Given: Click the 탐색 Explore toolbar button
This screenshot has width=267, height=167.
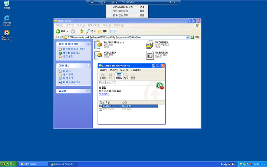Looking at the screenshot, I should (x=126, y=76).
